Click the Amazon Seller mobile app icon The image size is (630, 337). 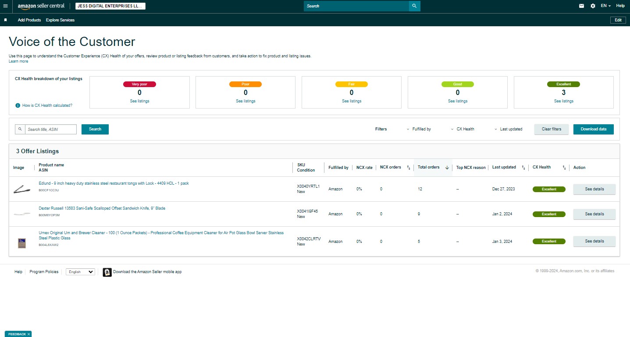point(107,272)
